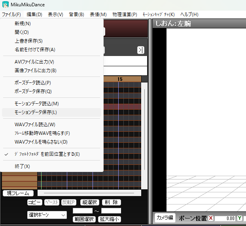Open the 背景(B) menu

pyautogui.click(x=77, y=15)
